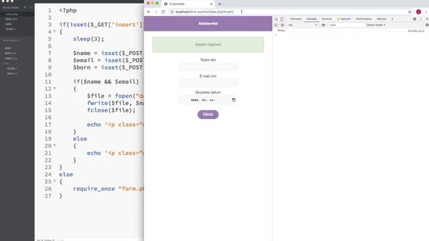Image resolution: width=429 pixels, height=241 pixels.
Task: Reload the localhost page
Action: (x=163, y=12)
